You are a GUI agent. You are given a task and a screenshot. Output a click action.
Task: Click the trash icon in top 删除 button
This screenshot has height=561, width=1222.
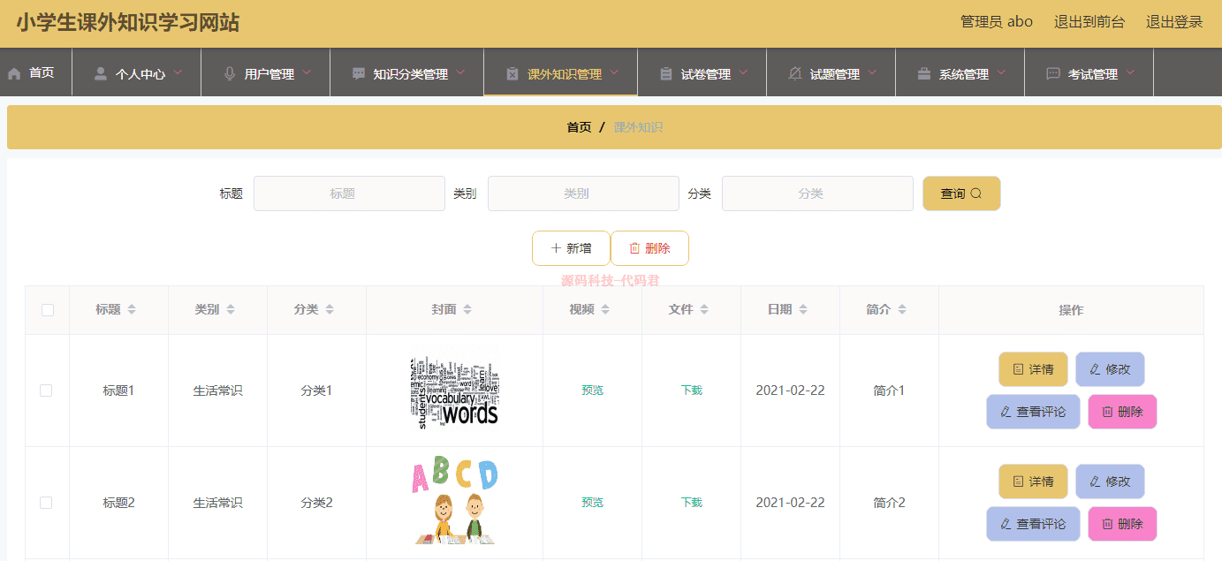(634, 248)
